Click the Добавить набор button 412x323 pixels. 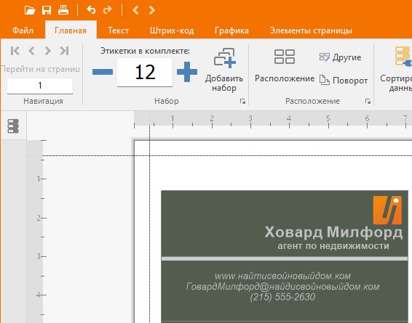224,70
